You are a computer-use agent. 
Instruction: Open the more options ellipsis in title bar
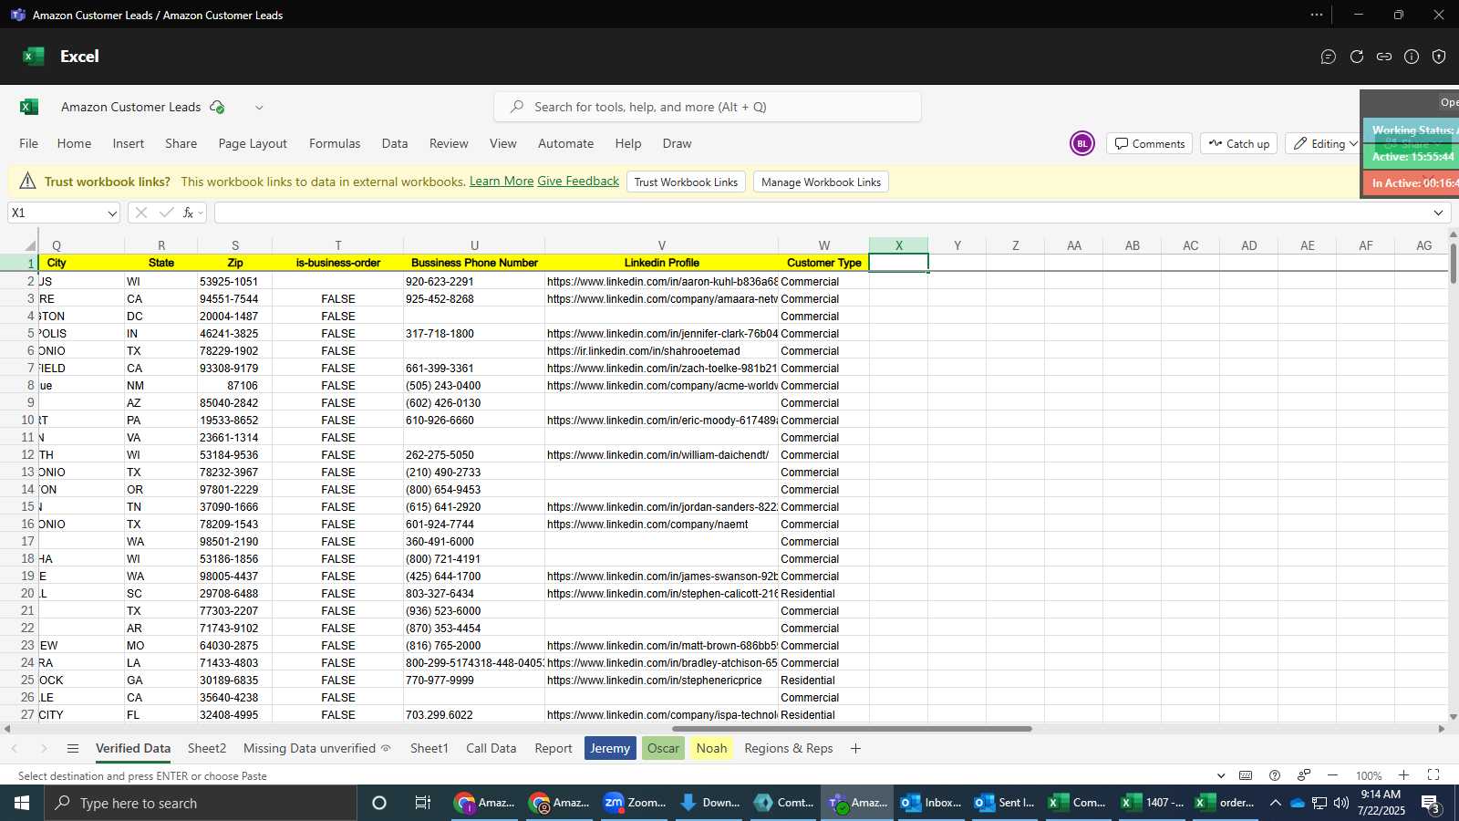coord(1317,15)
